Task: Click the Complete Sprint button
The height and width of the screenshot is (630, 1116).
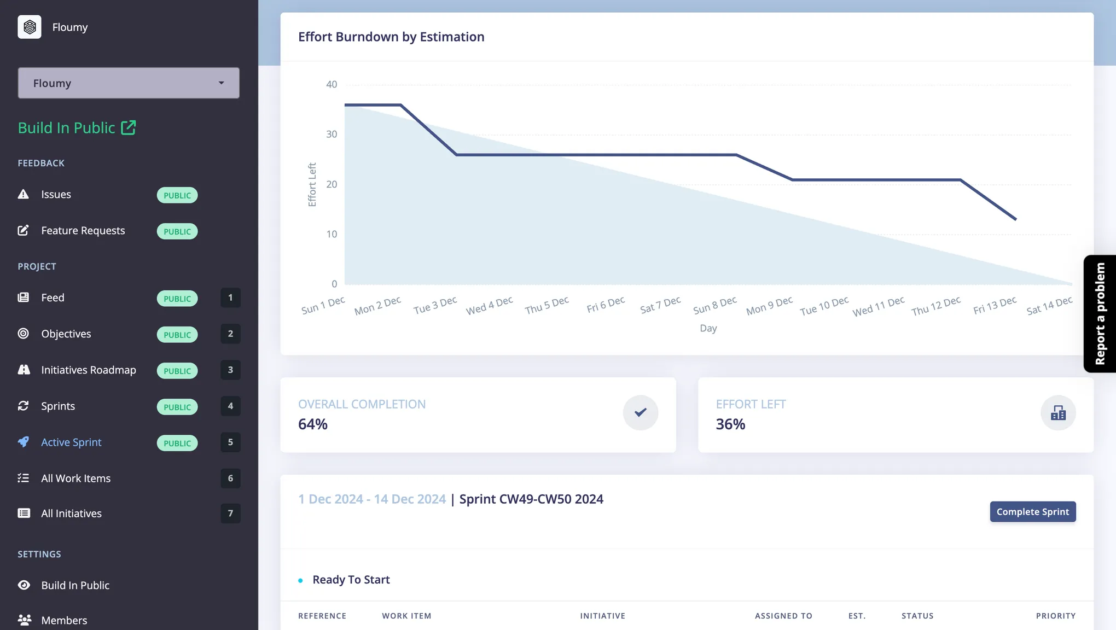Action: pyautogui.click(x=1032, y=512)
